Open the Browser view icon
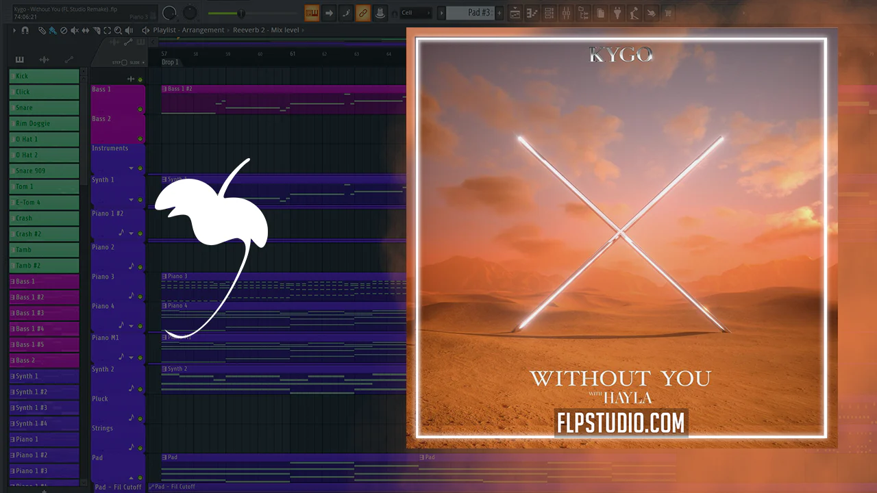Viewport: 877px width, 493px height. tap(584, 13)
